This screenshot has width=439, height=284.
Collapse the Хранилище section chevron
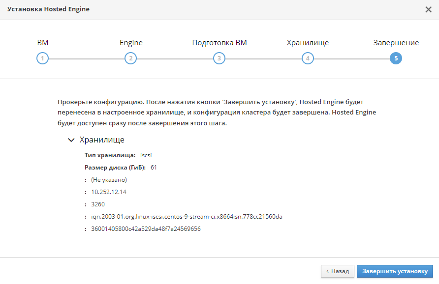coord(71,140)
